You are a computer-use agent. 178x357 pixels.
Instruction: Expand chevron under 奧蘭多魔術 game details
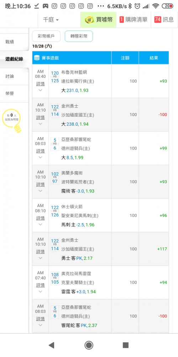point(41,191)
